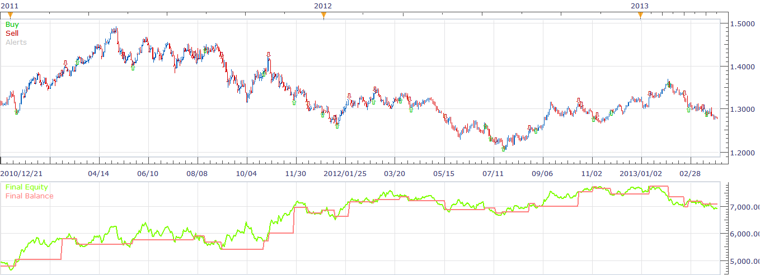Click the 02/28 date label
The image size is (760, 275).
click(x=690, y=174)
